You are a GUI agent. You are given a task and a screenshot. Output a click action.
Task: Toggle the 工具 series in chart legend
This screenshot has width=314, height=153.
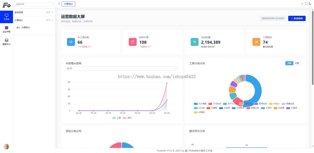click(116, 118)
